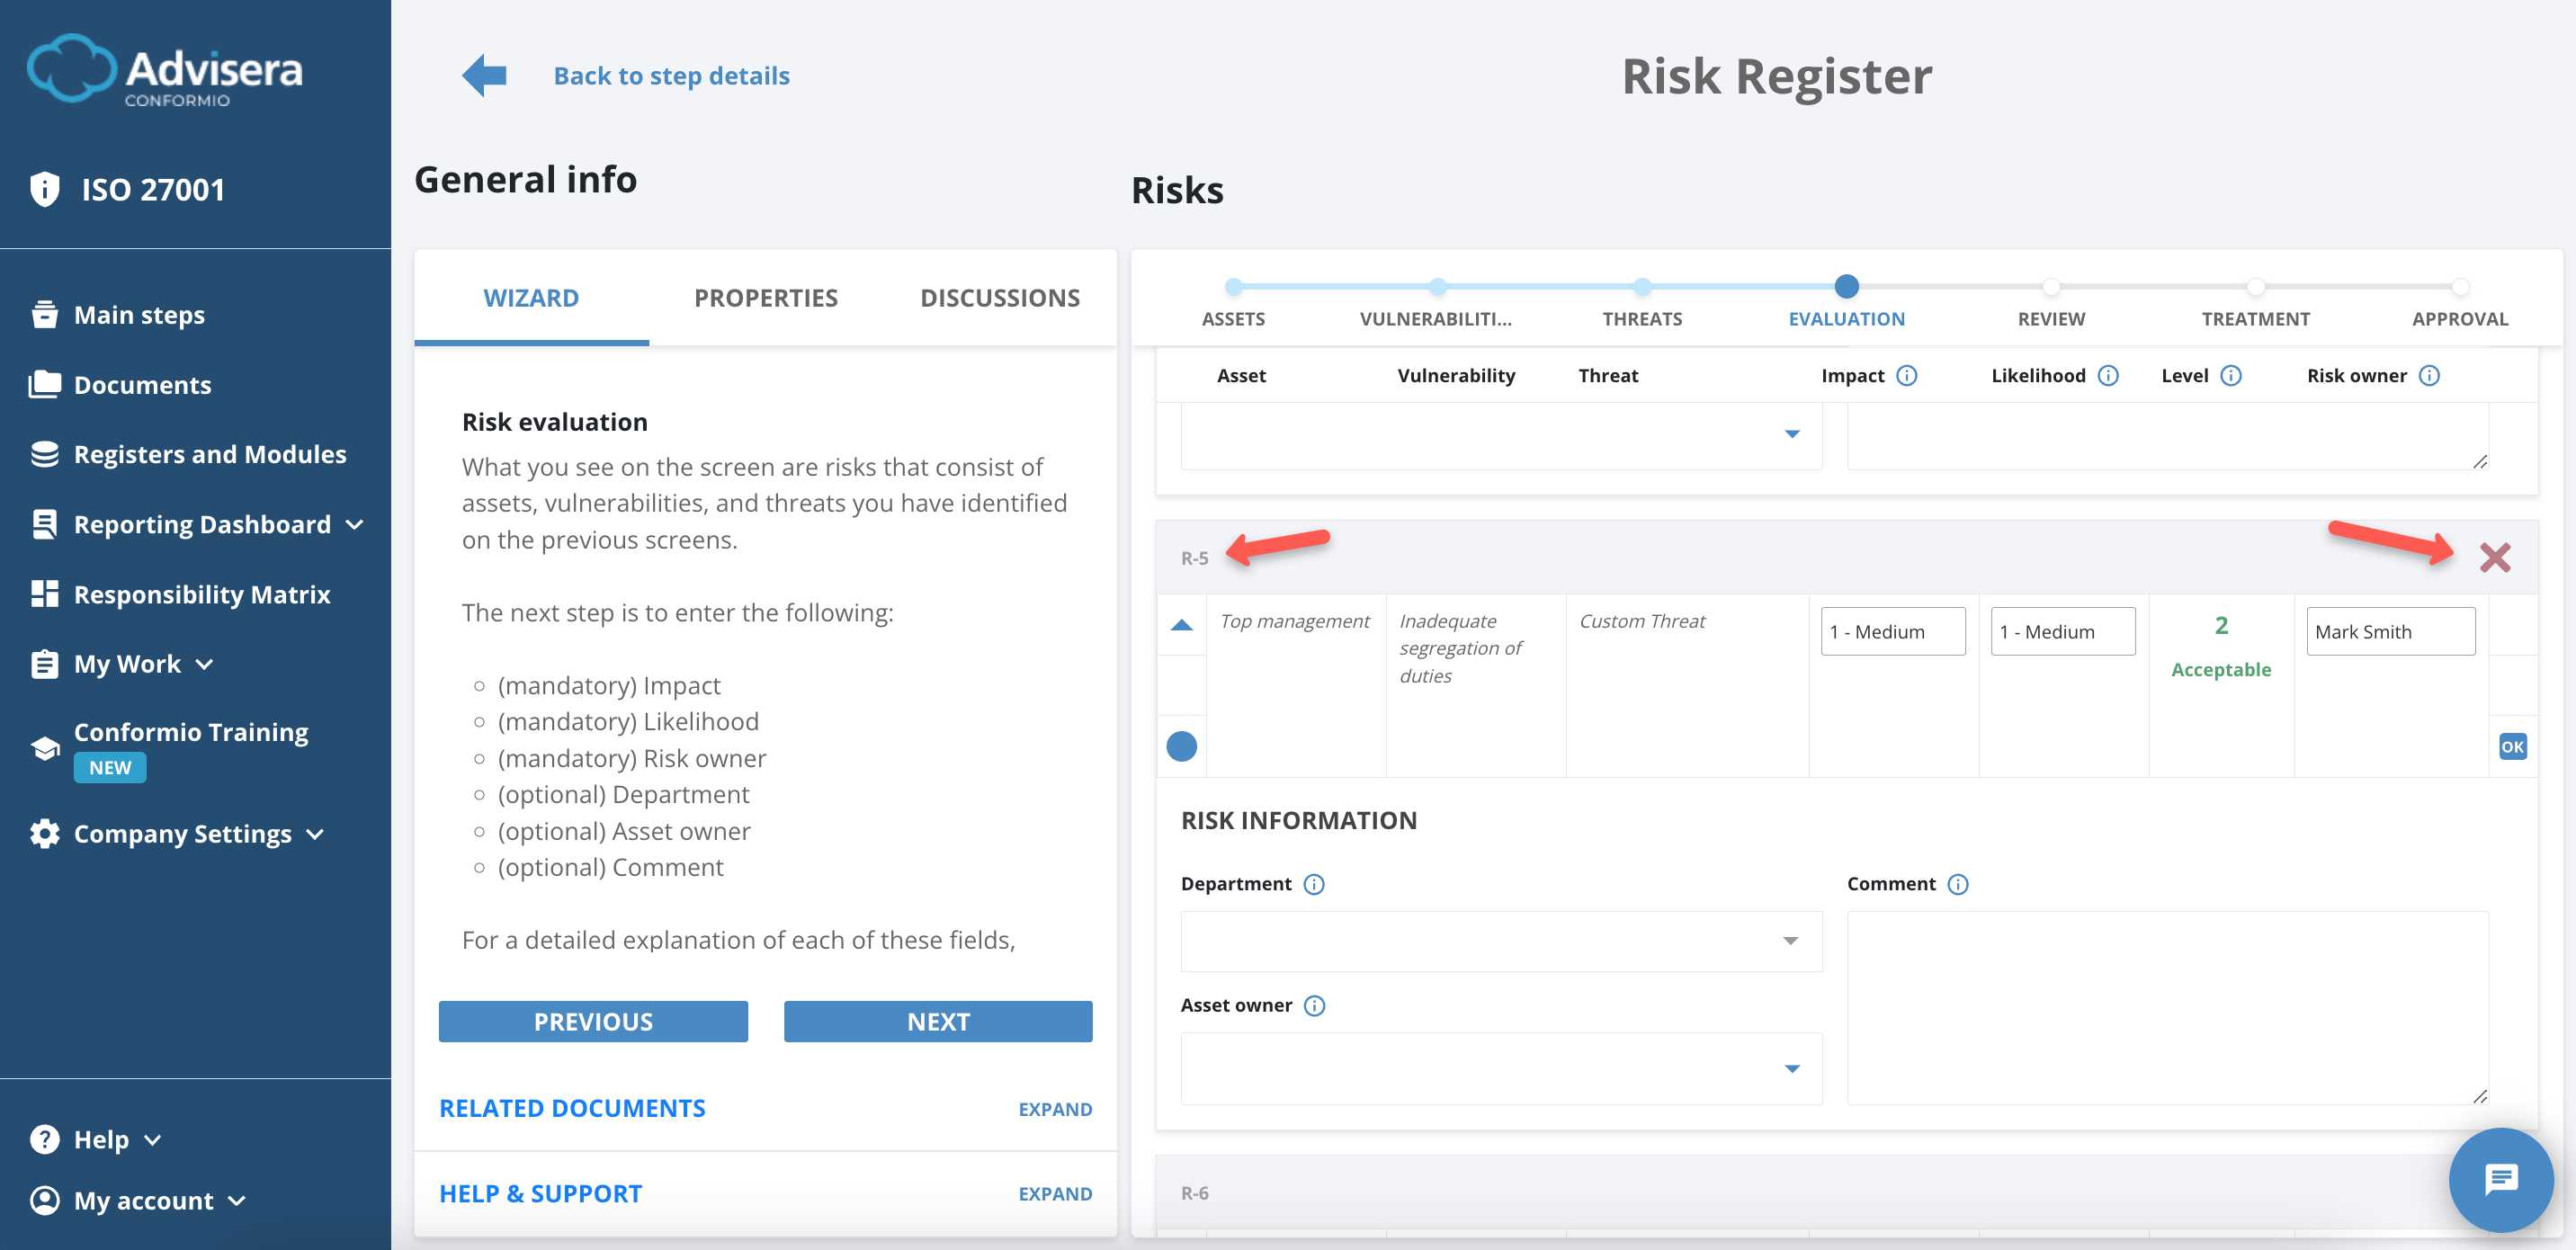Click the ISO 27001 info icon

click(x=46, y=188)
